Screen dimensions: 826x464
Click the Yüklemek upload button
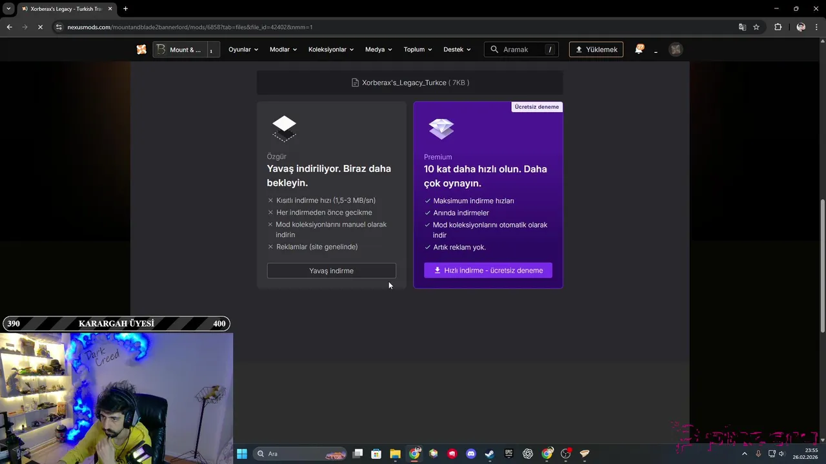point(596,50)
